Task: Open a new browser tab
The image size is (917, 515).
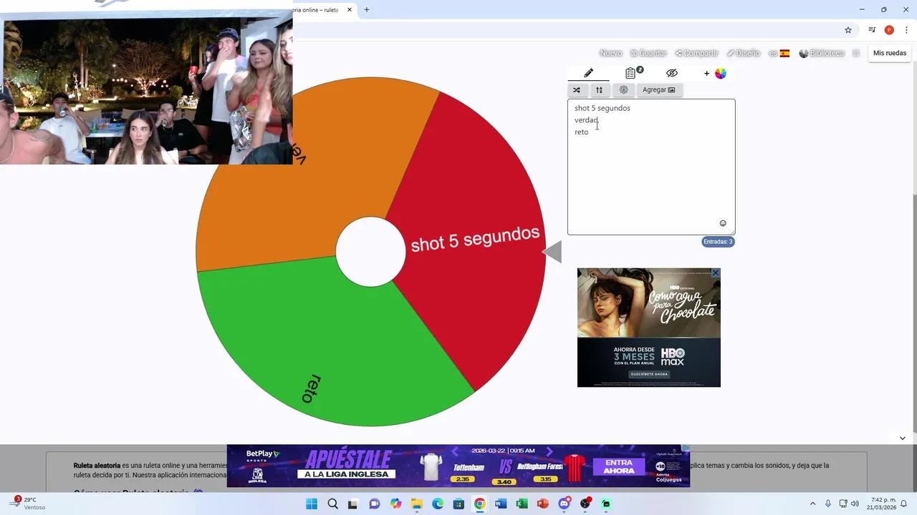Action: coord(367,10)
